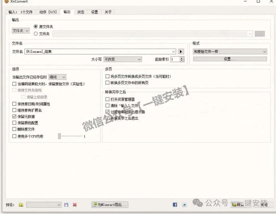
Task: Enable 使用多个CPU内核 checkbox
Action: tap(14, 136)
